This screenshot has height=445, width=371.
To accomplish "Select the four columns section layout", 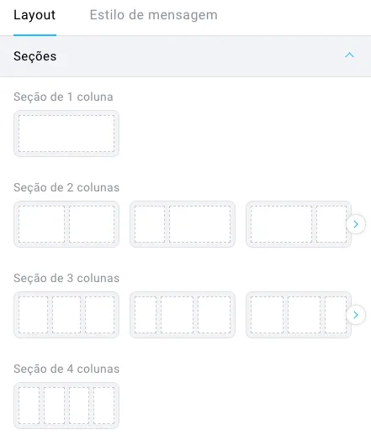I will pos(66,406).
